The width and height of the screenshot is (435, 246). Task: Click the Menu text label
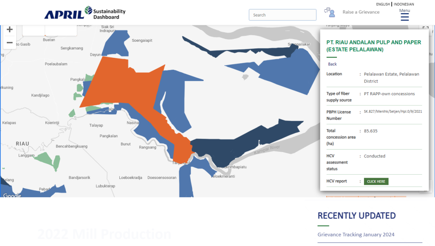click(404, 11)
